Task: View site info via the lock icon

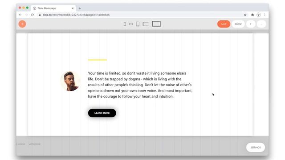Action: [x=40, y=15]
